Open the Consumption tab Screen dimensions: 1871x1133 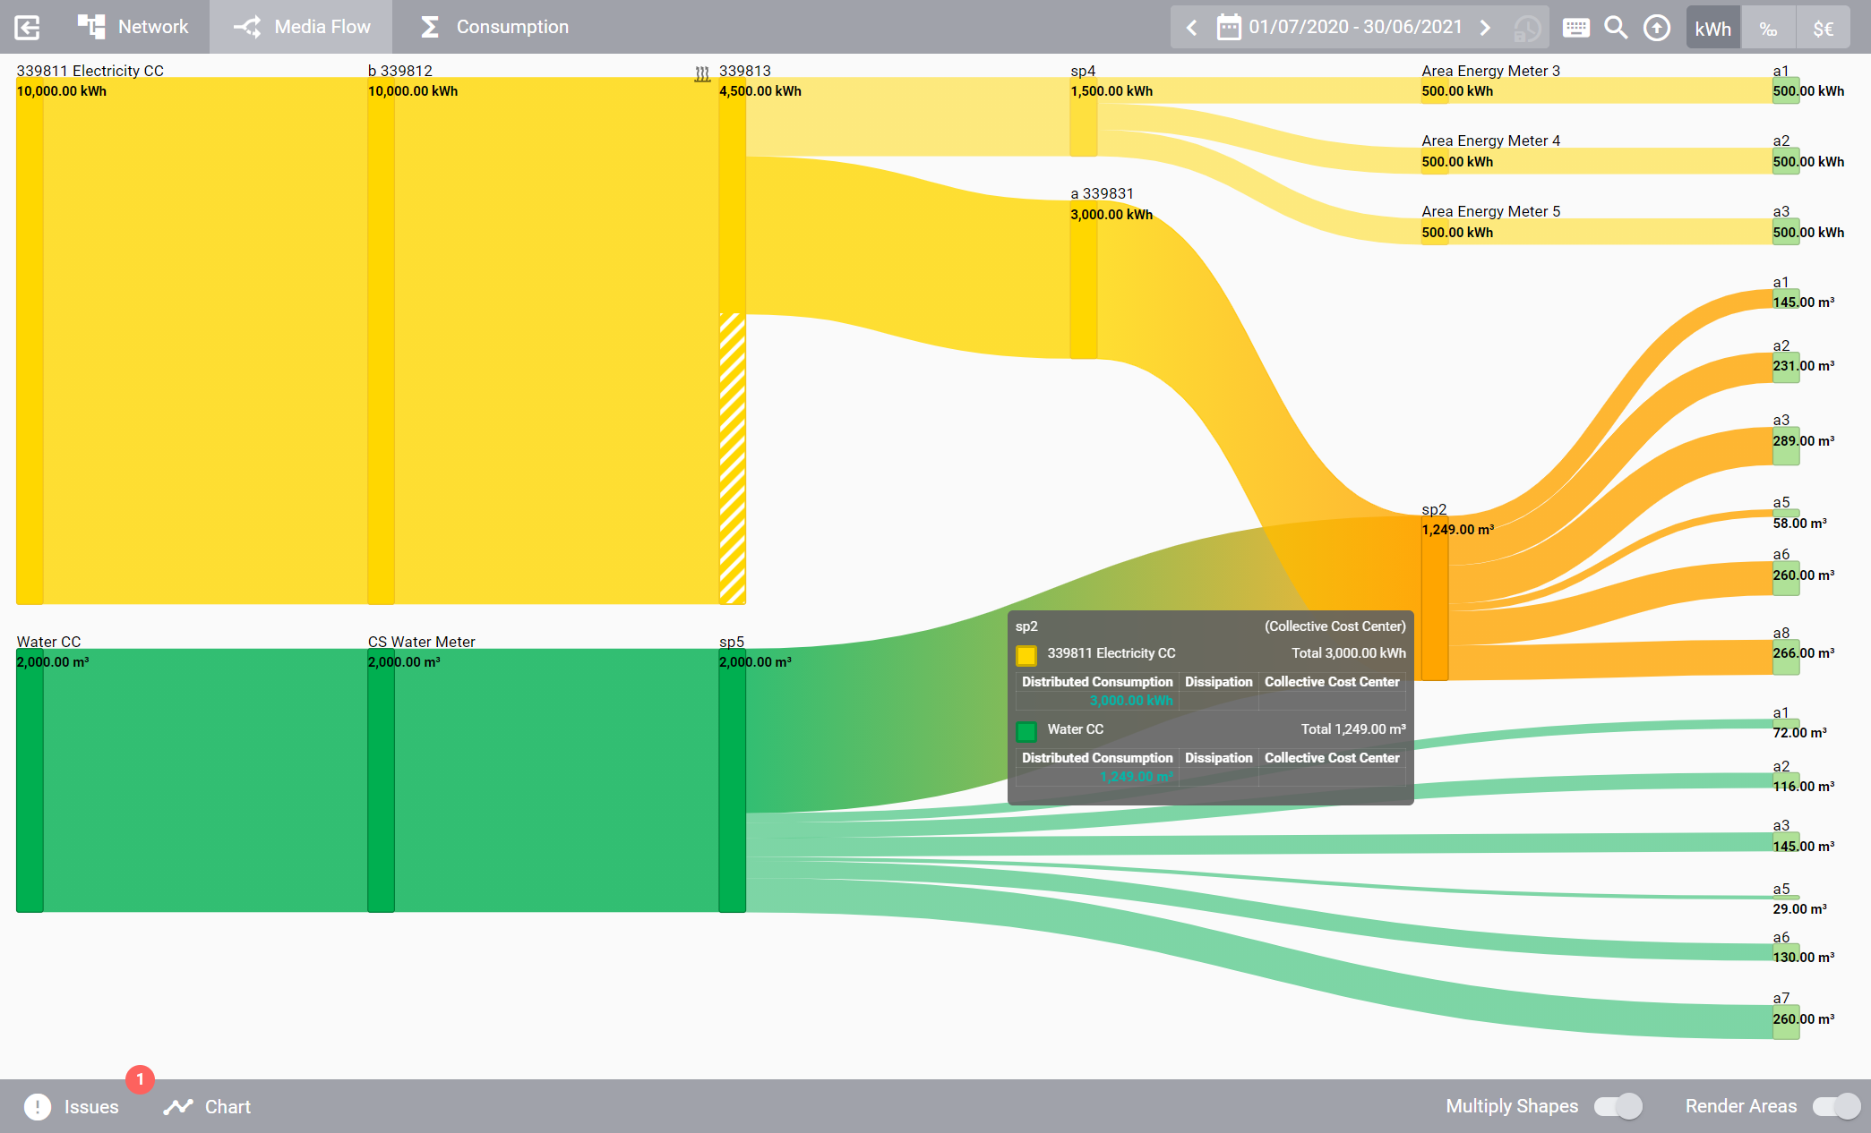point(494,27)
